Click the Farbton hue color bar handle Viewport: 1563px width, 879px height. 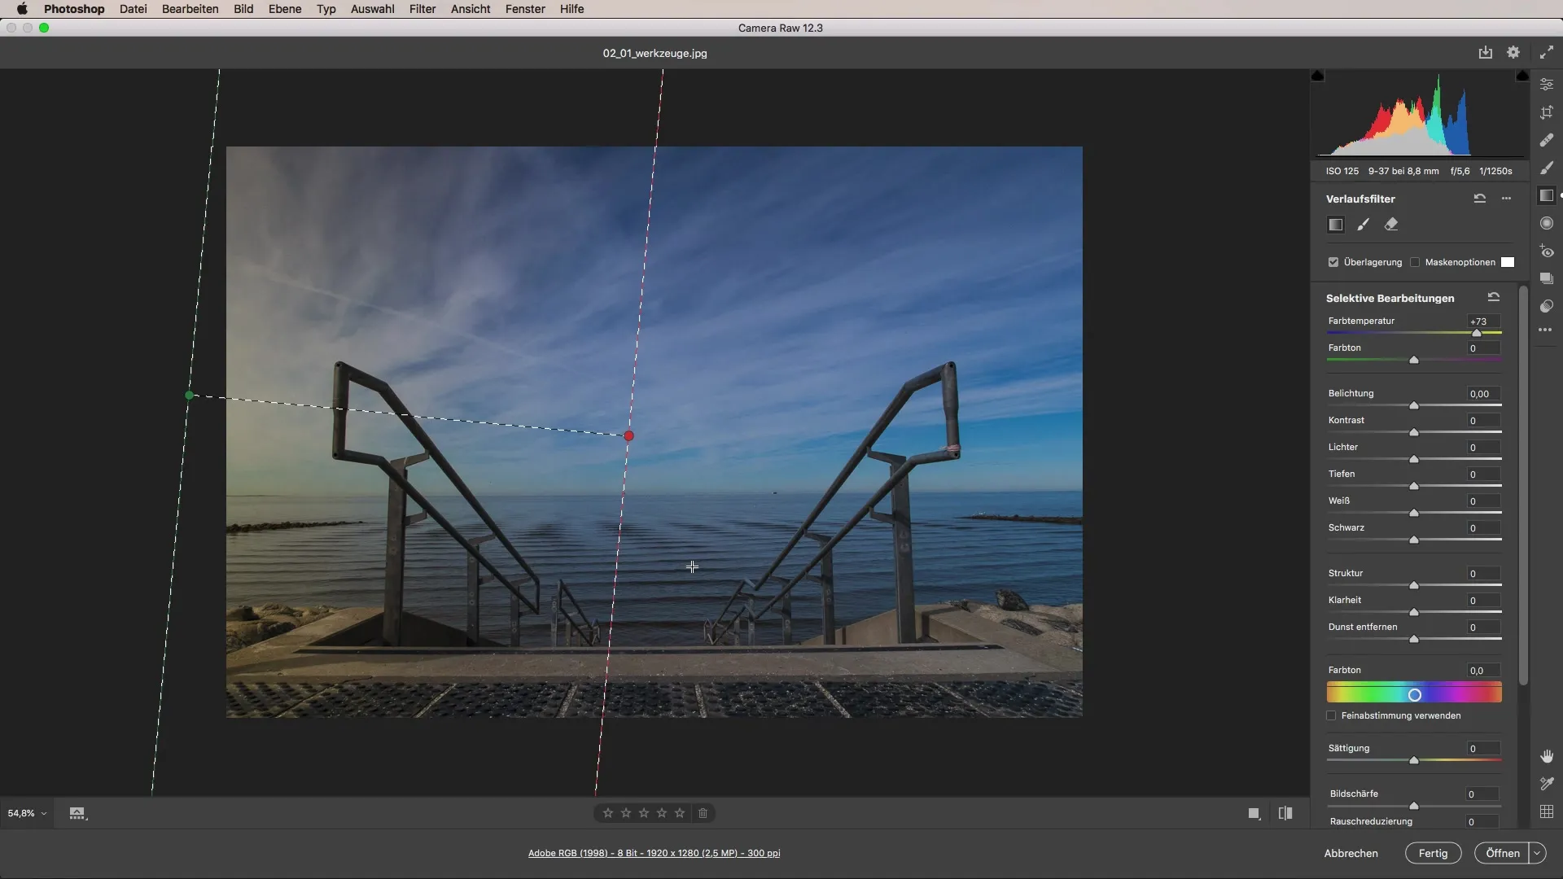click(x=1415, y=694)
